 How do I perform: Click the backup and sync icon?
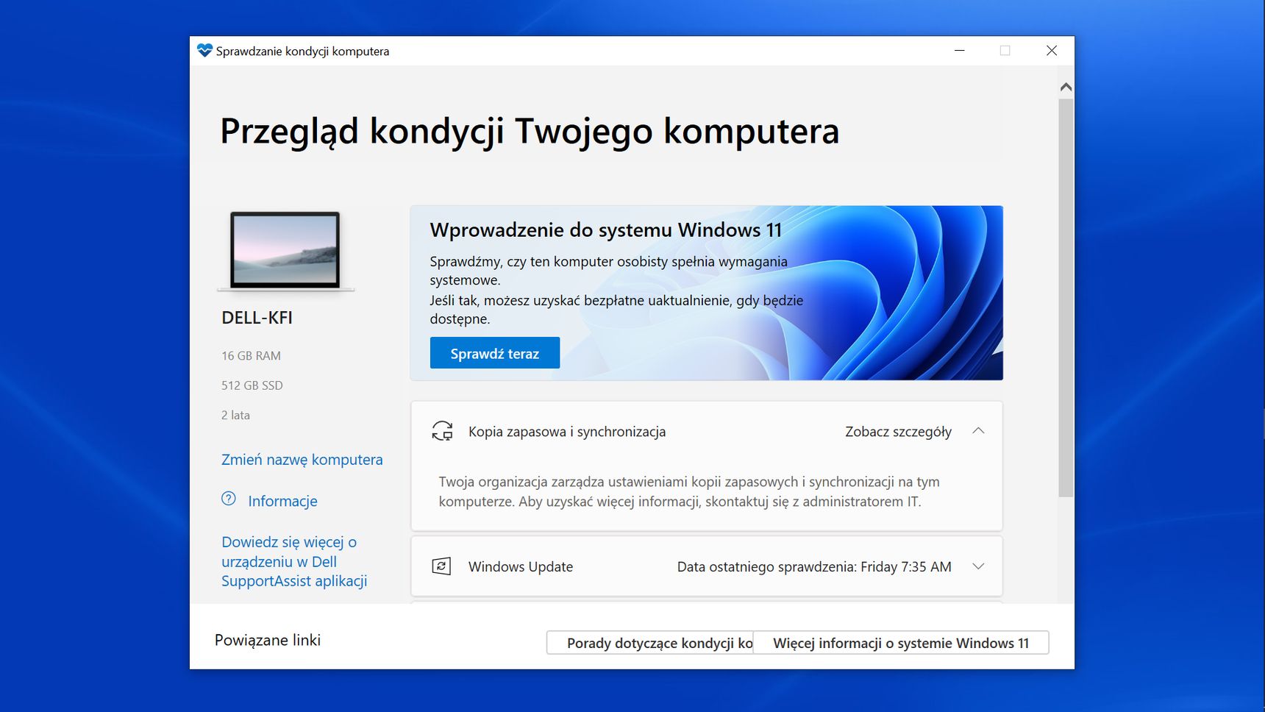(x=442, y=431)
